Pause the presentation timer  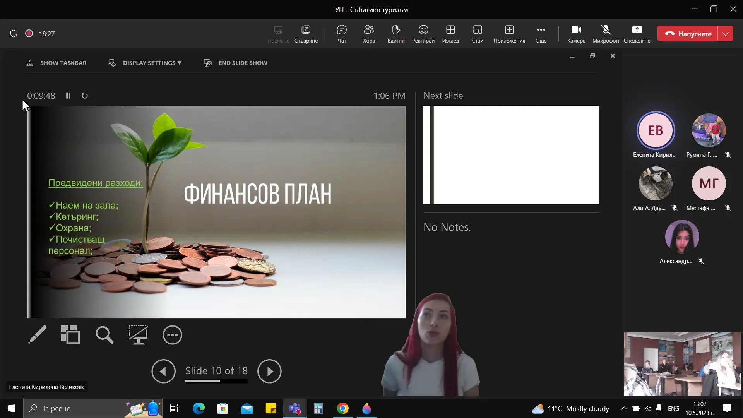pyautogui.click(x=68, y=96)
